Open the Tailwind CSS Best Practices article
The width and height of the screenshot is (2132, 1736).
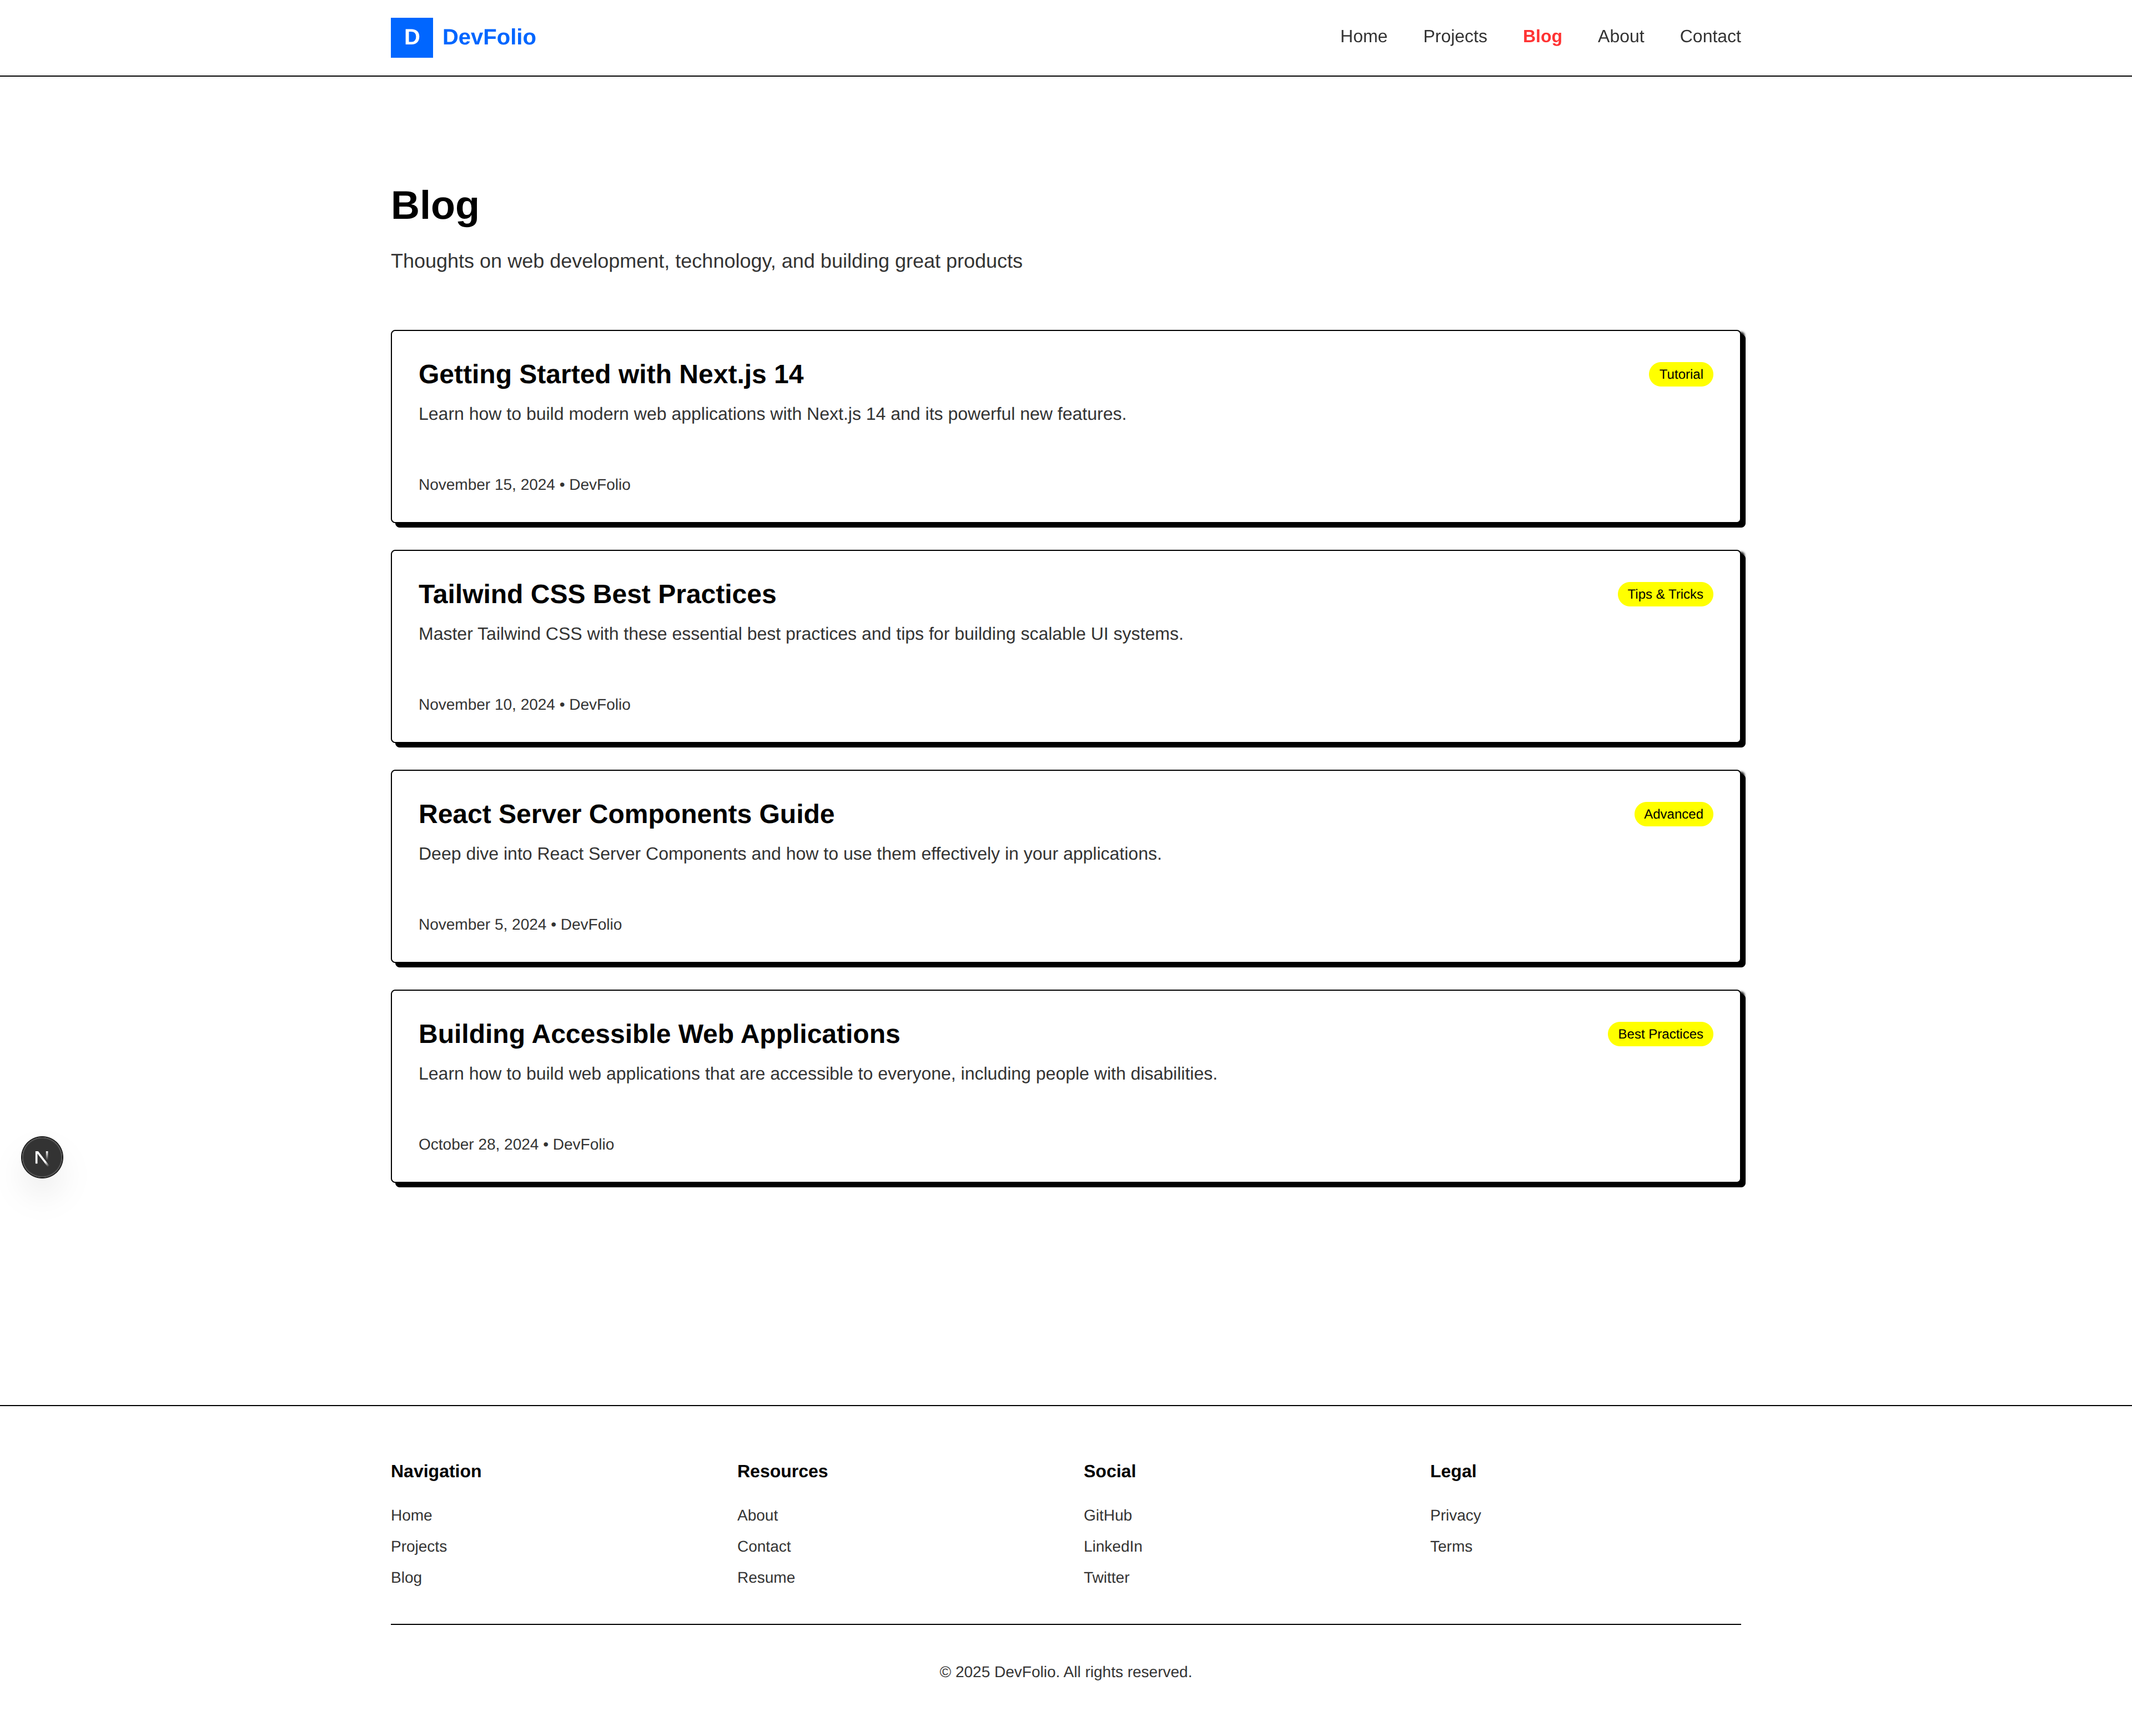click(x=597, y=594)
